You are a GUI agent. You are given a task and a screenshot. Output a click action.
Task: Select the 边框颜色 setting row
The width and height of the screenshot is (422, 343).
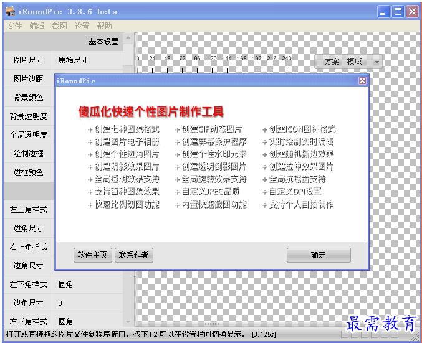click(29, 172)
